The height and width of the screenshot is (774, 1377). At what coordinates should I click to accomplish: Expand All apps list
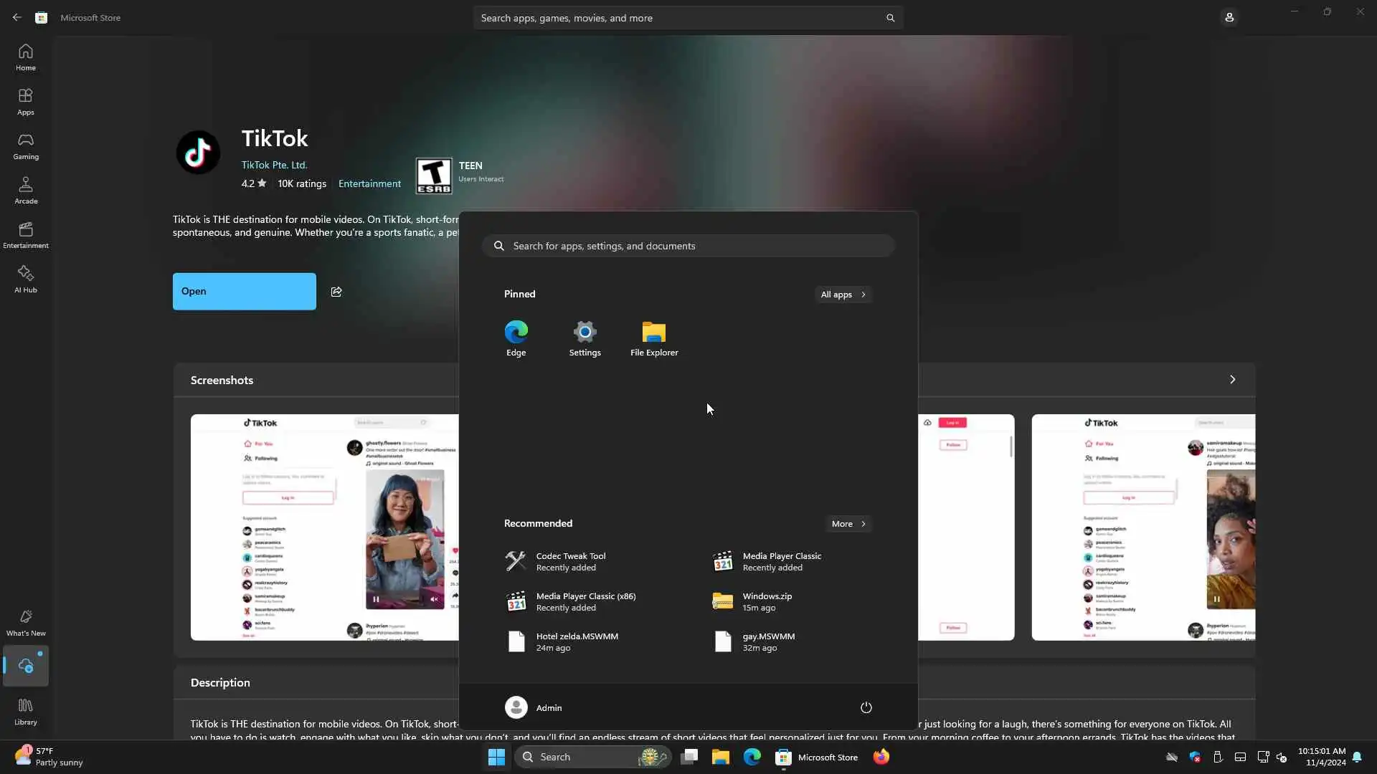843,295
